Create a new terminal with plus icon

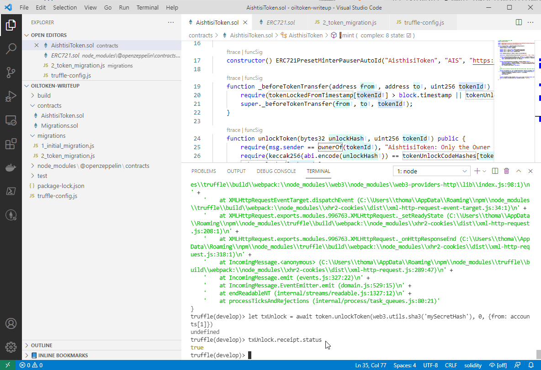pyautogui.click(x=477, y=171)
